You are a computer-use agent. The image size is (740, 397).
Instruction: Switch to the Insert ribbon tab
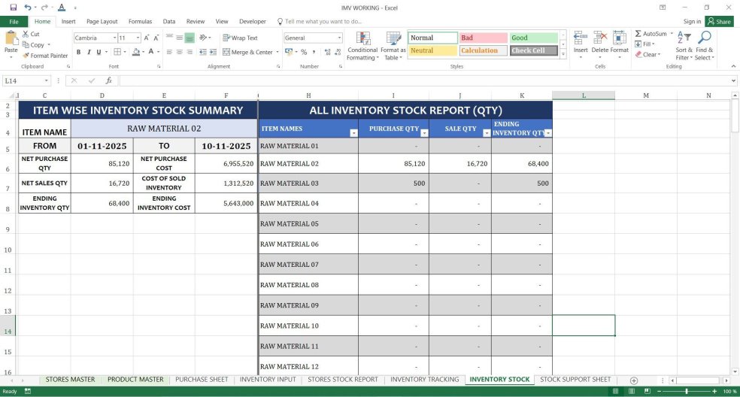(x=68, y=22)
